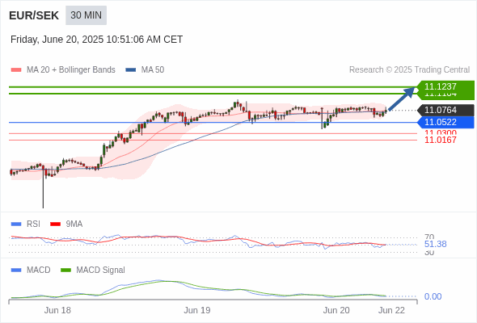
Task: Click the 30 MIN timeframe badge
Action: tap(86, 15)
